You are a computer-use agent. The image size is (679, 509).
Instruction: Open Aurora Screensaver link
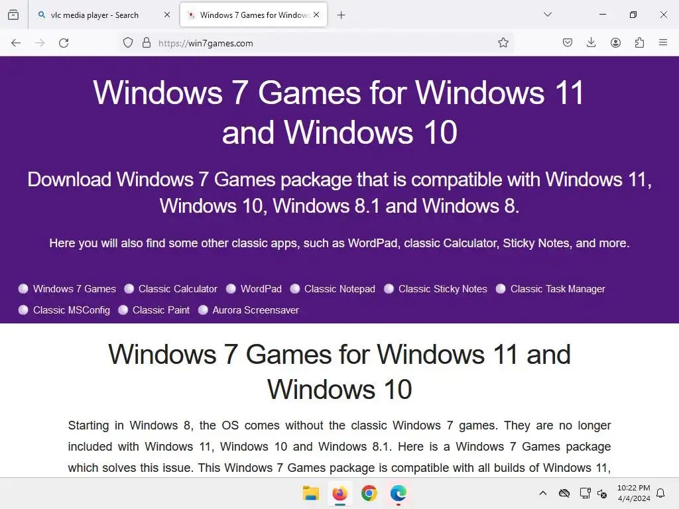[256, 310]
